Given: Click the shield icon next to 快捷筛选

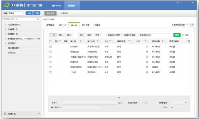Looking at the screenshot, I should [5, 114].
